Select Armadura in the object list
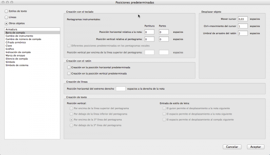The width and height of the screenshot is (270, 155). click(x=32, y=29)
